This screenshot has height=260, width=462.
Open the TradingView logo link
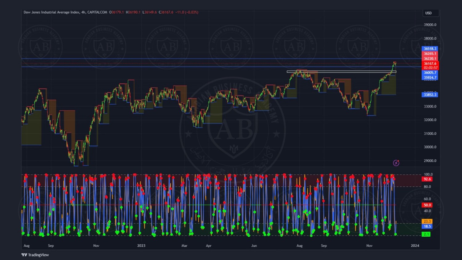point(35,255)
